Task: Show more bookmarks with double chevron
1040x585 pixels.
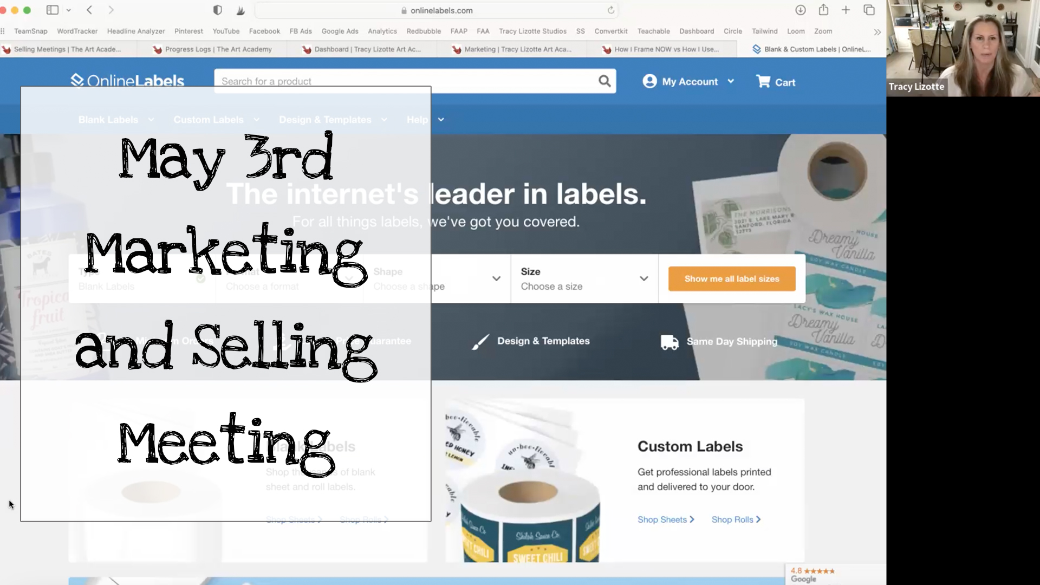Action: click(x=877, y=32)
